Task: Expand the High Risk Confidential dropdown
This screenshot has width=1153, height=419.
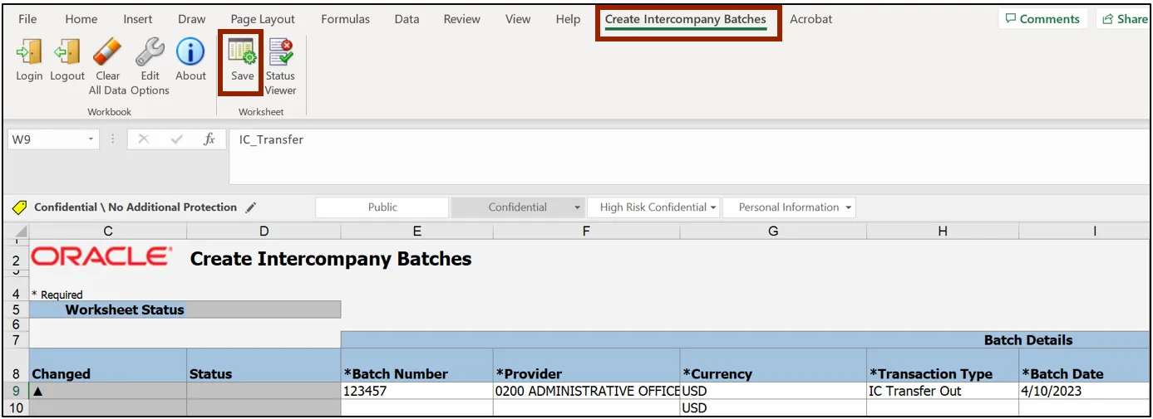Action: coord(713,207)
